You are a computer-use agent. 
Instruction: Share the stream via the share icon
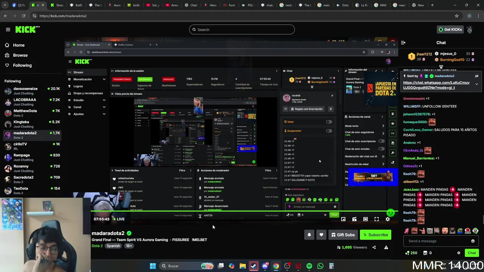(x=374, y=247)
